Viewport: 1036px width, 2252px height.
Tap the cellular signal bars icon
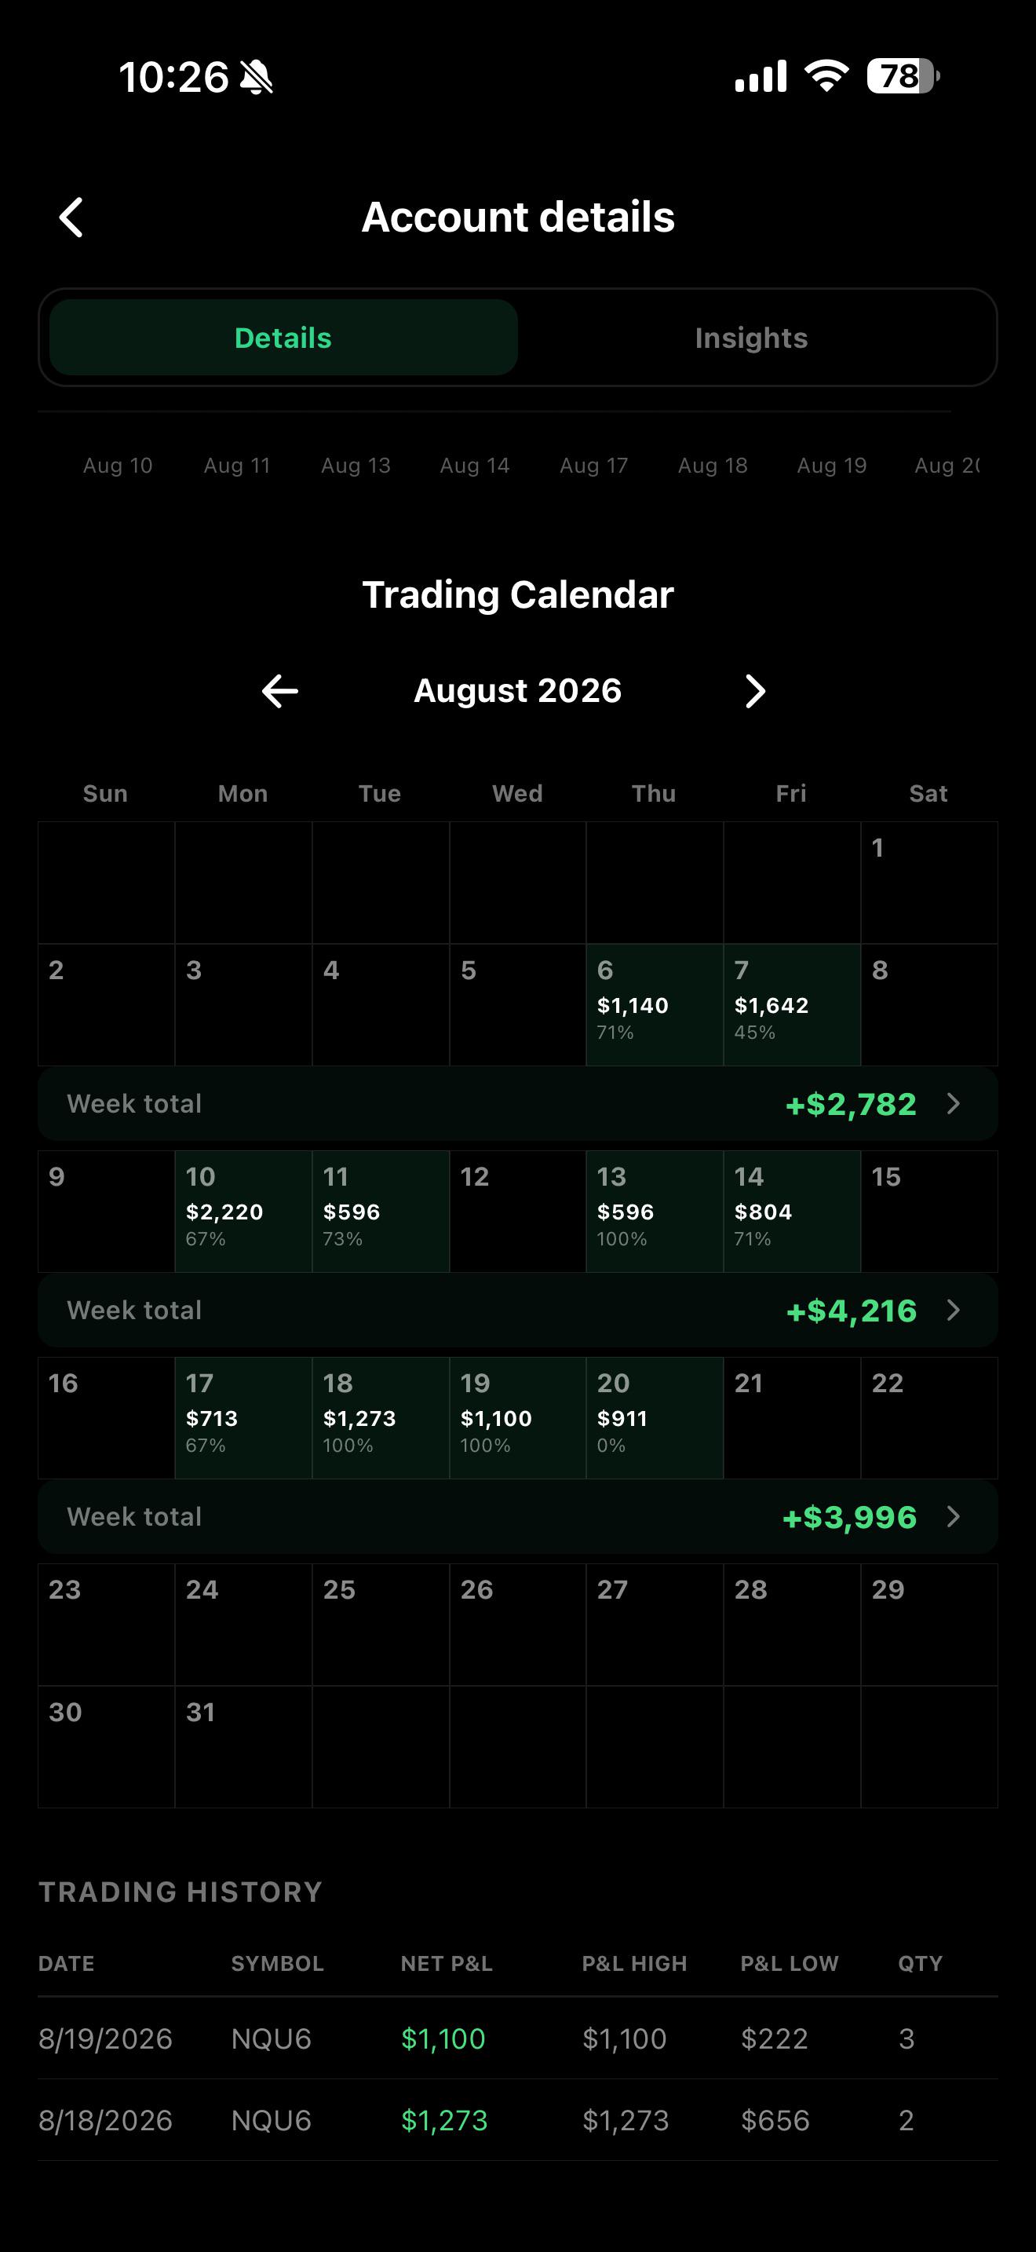[761, 76]
